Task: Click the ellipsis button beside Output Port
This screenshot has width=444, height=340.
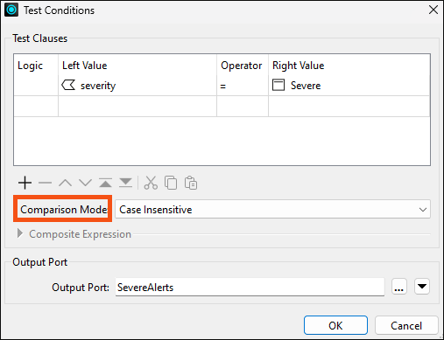Action: pos(399,286)
